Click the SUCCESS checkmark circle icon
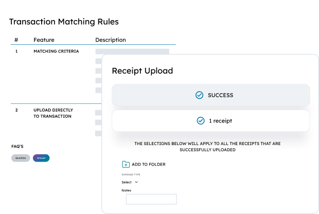319x214 pixels. pyautogui.click(x=199, y=95)
